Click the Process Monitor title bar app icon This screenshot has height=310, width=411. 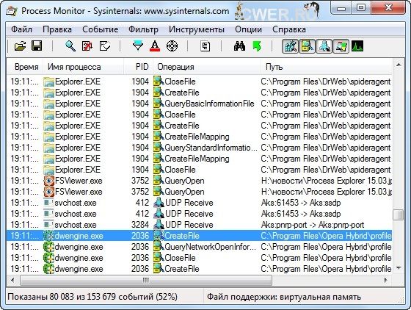click(12, 11)
